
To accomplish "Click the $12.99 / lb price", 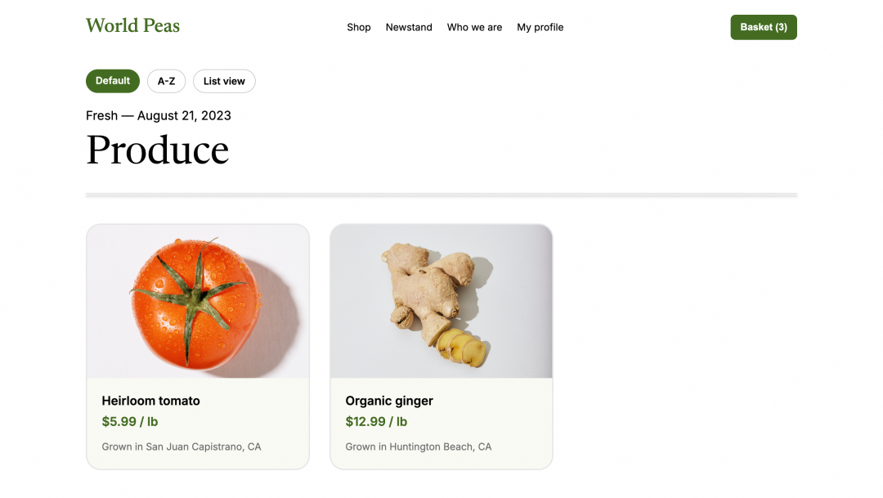I will (x=376, y=421).
